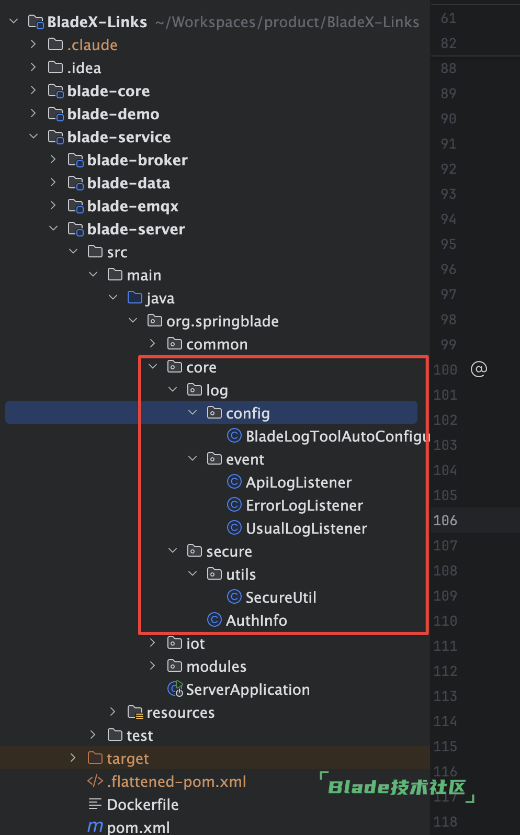Click the Dockerfile file icon
Screen dimensions: 520x835
pos(95,804)
